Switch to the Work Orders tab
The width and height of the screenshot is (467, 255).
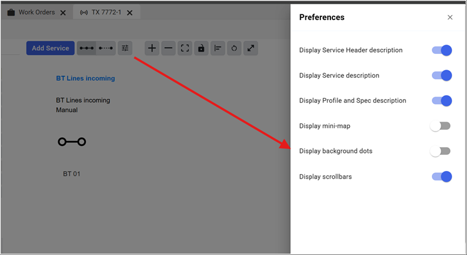(x=36, y=13)
